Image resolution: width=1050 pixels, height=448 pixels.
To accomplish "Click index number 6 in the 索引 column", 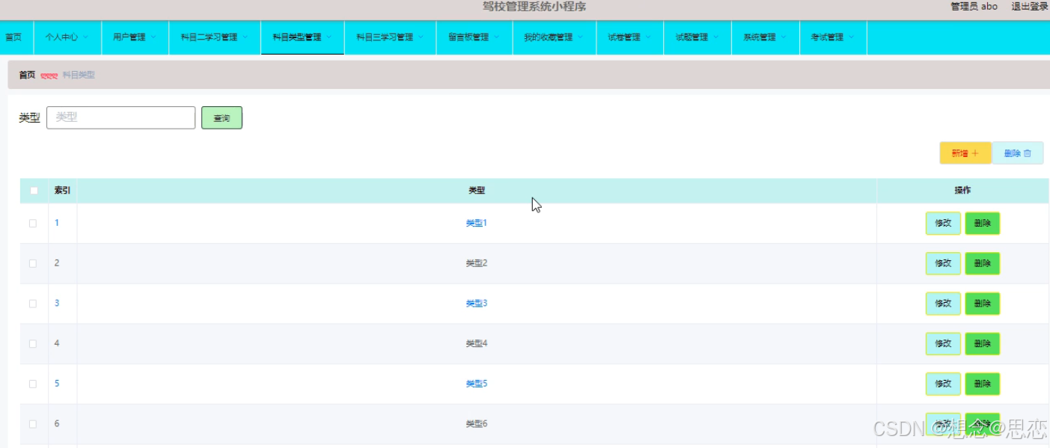I will tap(57, 424).
